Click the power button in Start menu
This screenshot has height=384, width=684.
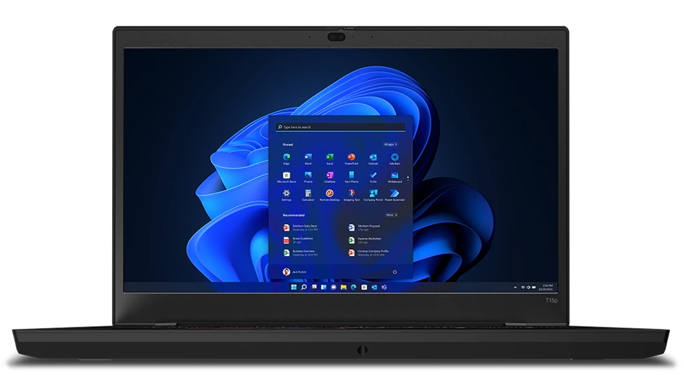[394, 272]
